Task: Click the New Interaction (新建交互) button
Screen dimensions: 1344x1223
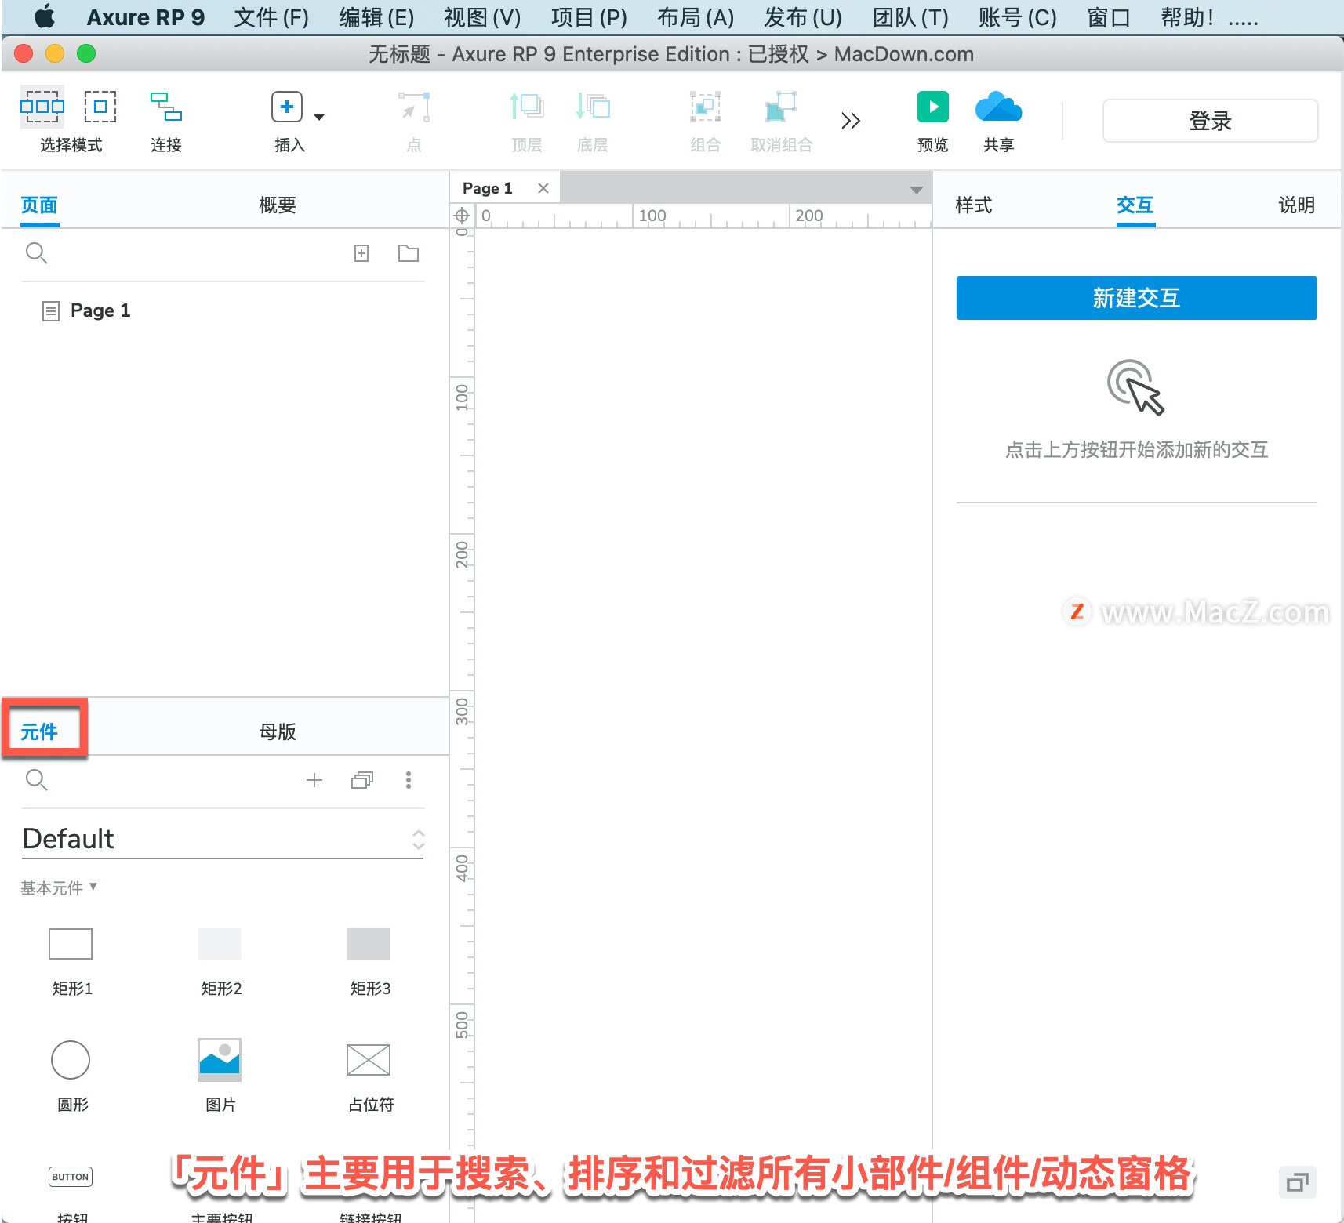Action: (x=1136, y=298)
